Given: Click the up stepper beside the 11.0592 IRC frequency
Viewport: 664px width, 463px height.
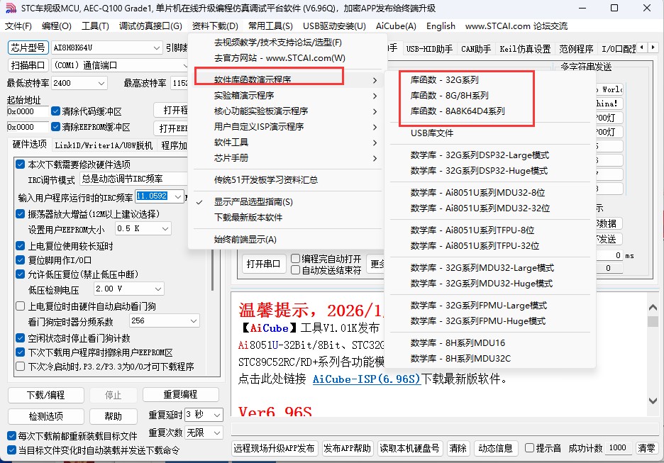Looking at the screenshot, I should pyautogui.click(x=178, y=196).
